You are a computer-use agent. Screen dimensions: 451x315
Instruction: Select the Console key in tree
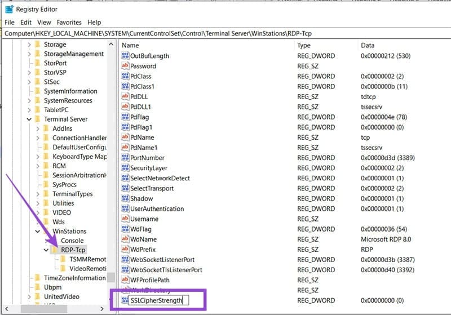(72, 241)
